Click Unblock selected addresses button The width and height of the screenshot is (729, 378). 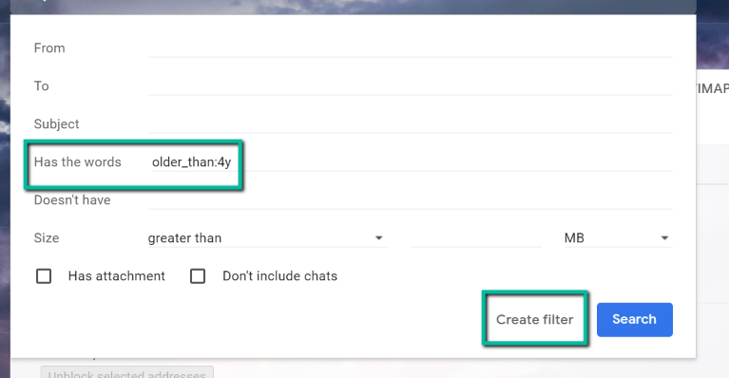(127, 372)
